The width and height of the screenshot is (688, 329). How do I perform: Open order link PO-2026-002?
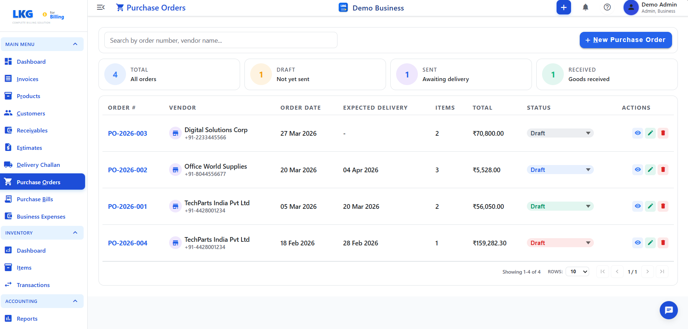[x=127, y=170]
